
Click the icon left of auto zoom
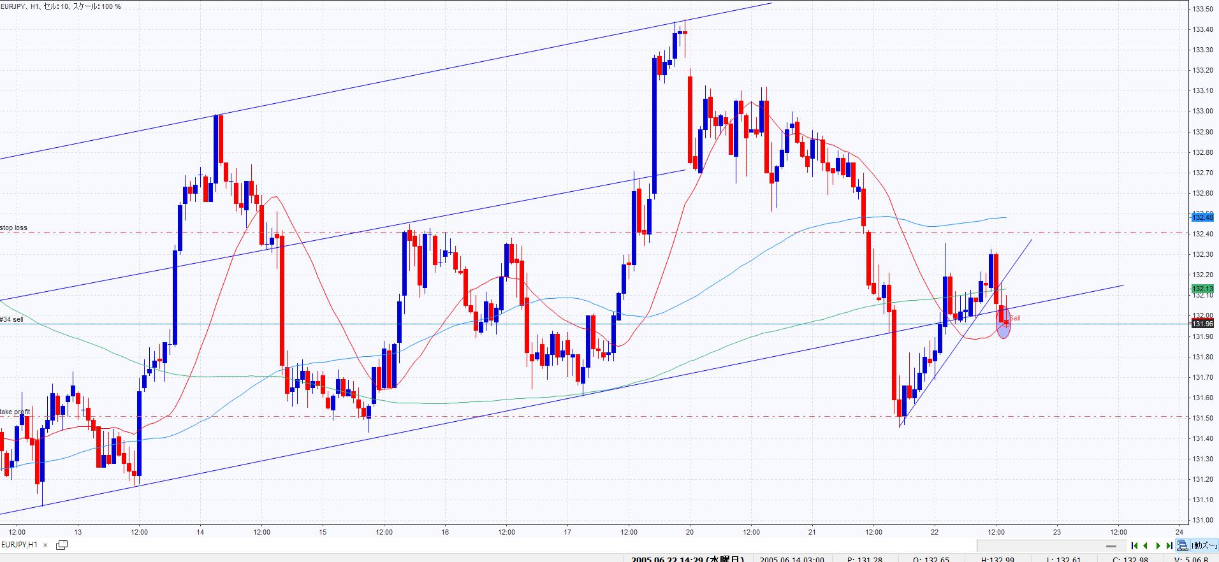click(x=1183, y=545)
